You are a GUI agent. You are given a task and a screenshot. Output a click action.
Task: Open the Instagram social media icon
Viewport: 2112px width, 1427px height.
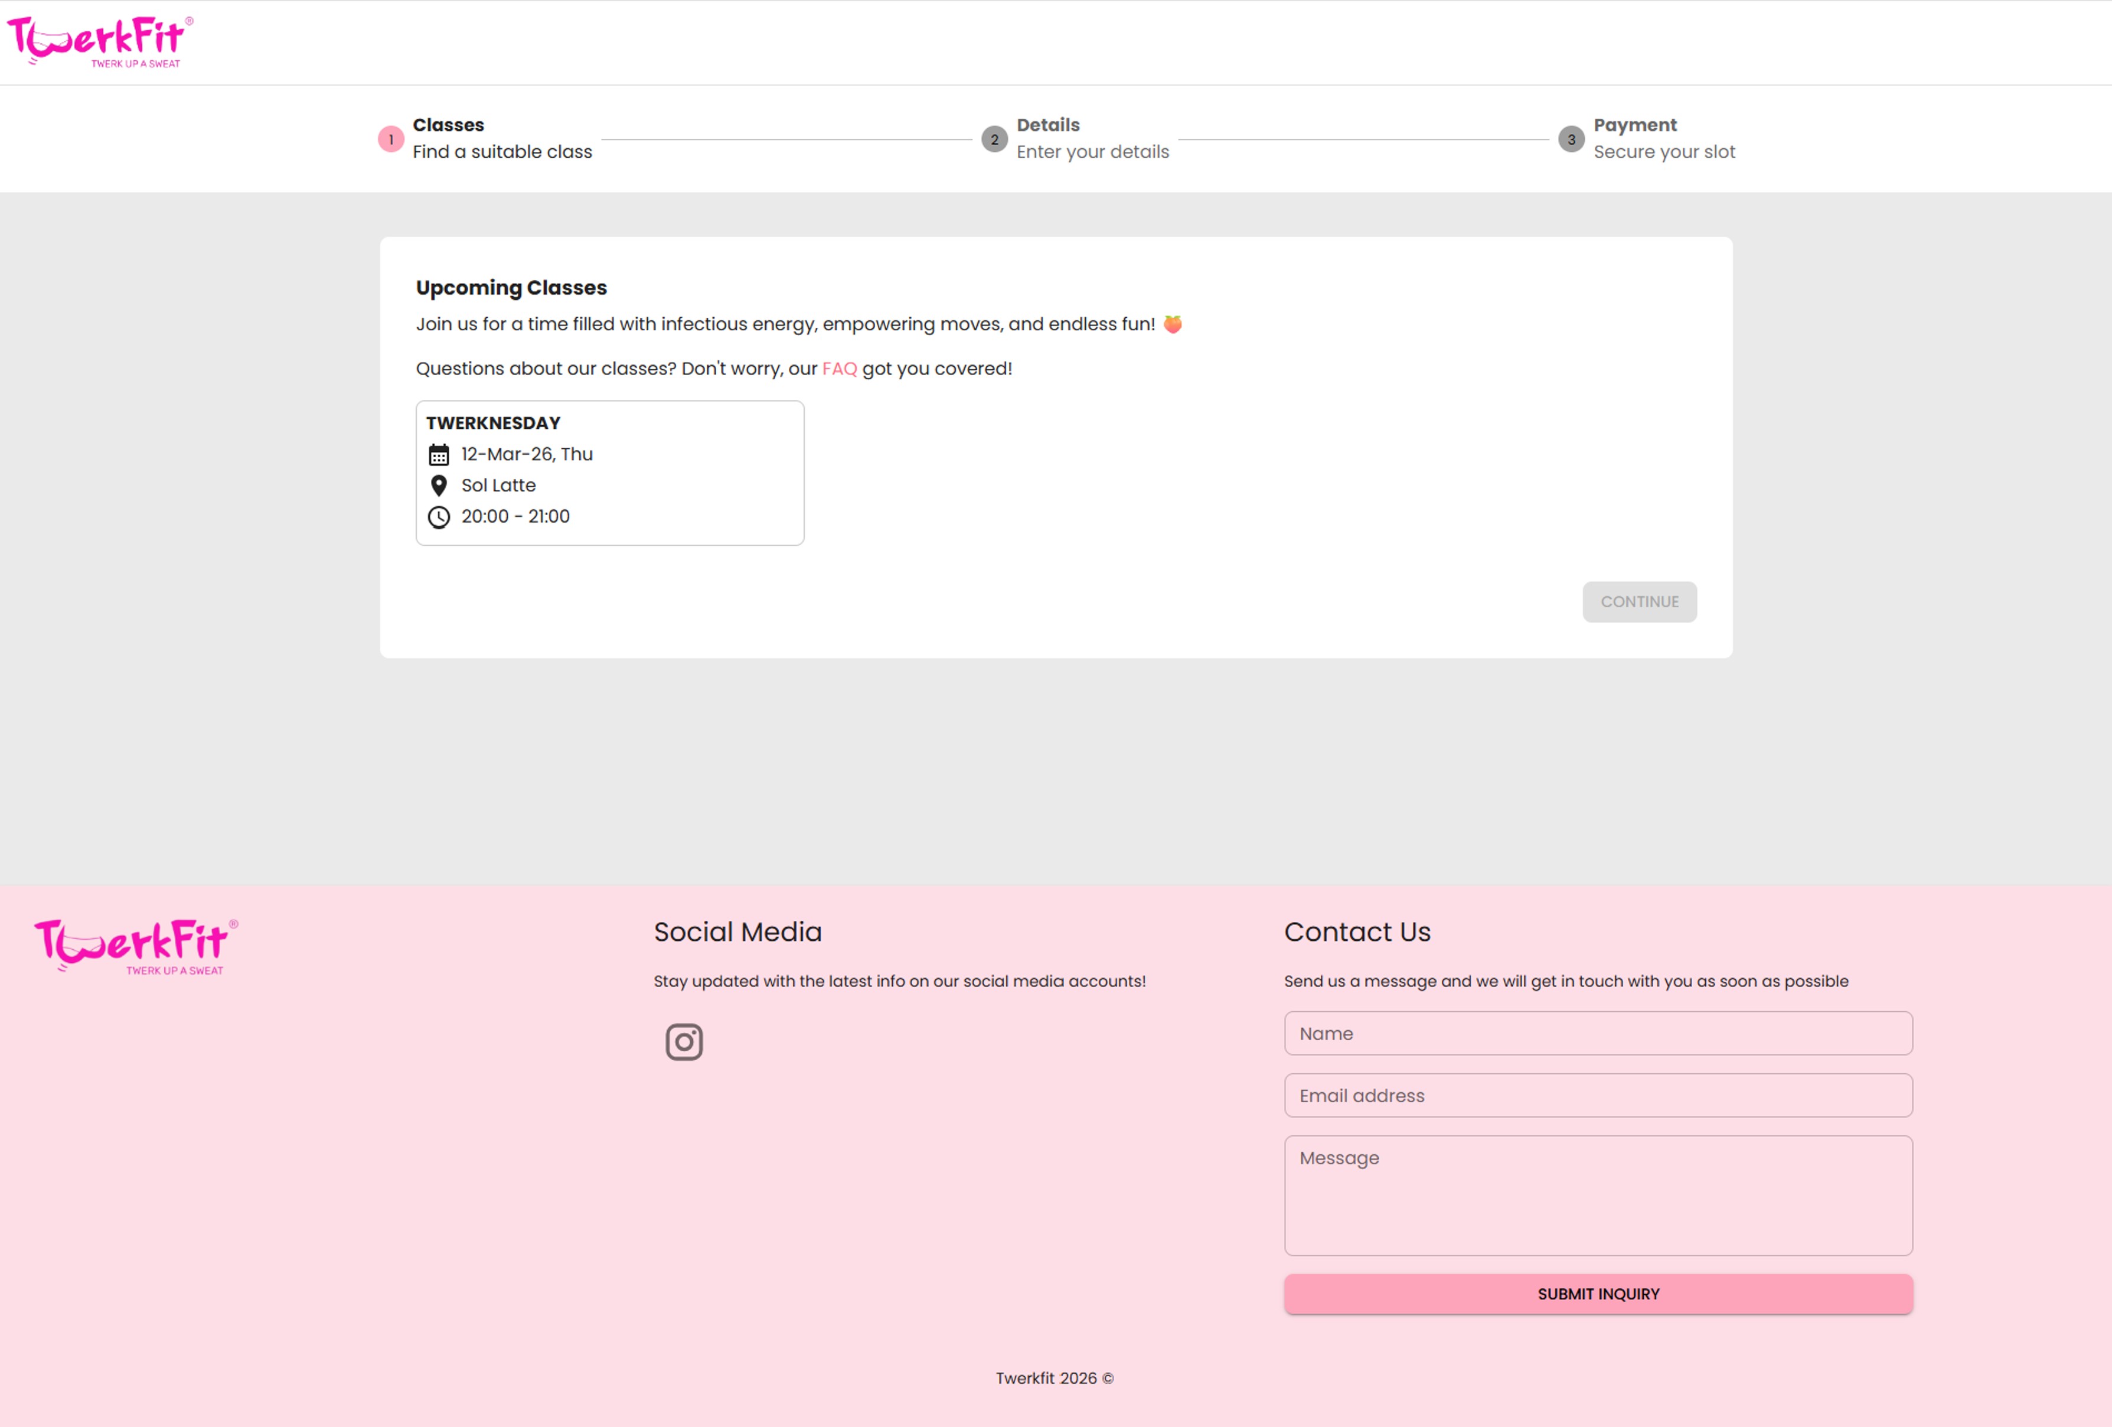coord(683,1042)
